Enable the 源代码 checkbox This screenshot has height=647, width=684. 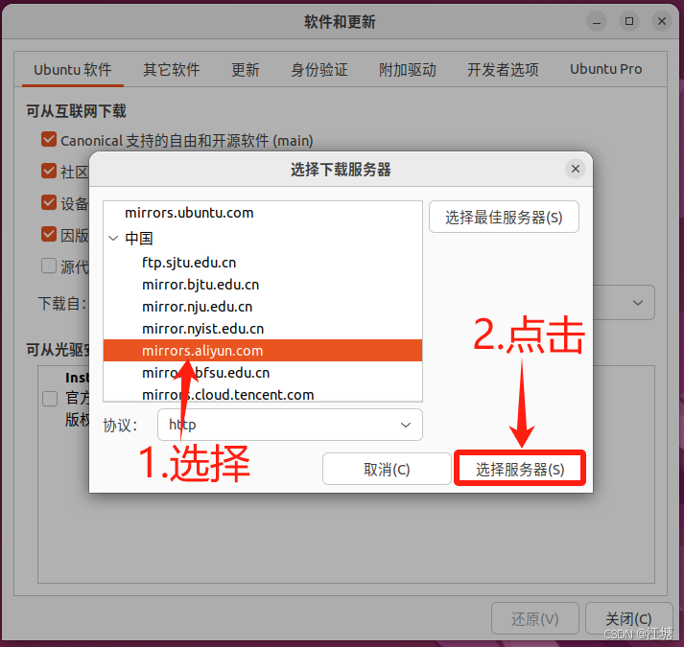tap(49, 266)
